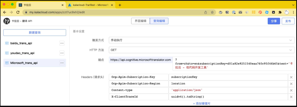Open the Notion extension icon

click(227, 12)
